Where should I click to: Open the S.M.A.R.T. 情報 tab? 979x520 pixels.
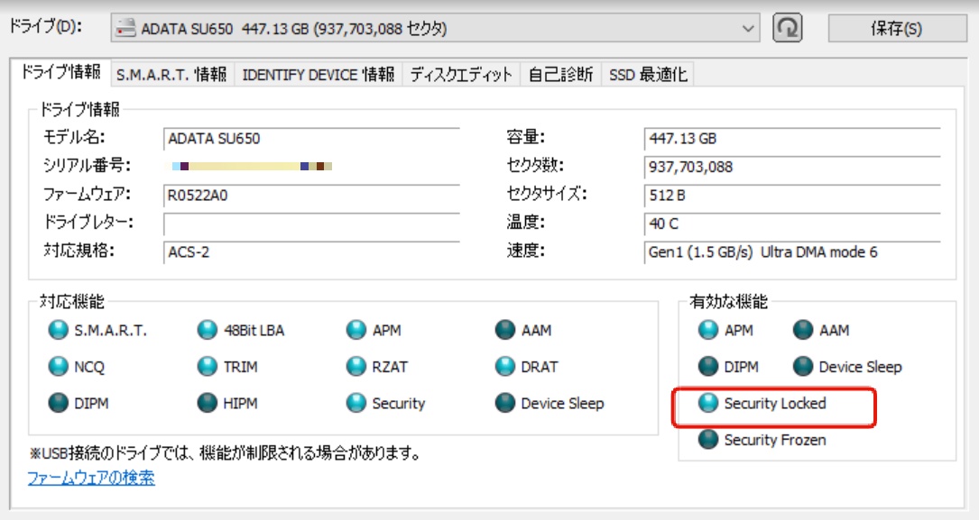[x=171, y=74]
